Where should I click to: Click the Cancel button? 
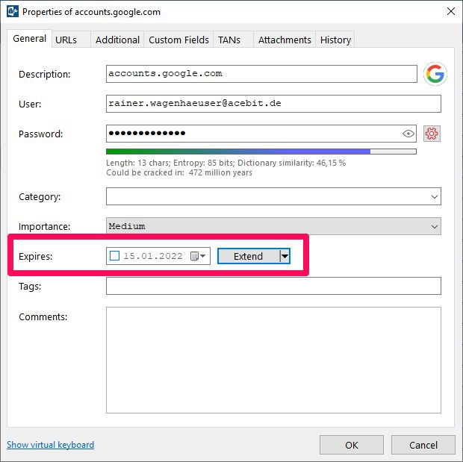(423, 445)
